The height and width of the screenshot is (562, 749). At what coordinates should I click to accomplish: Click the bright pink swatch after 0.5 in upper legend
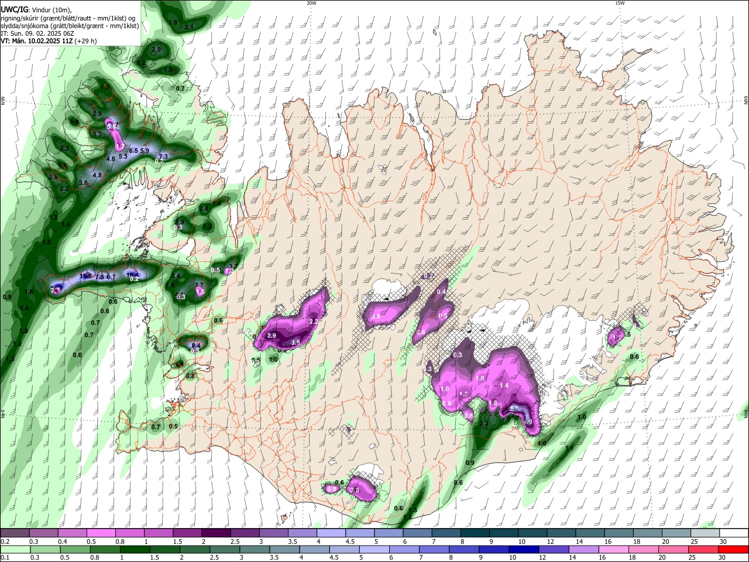pyautogui.click(x=101, y=533)
